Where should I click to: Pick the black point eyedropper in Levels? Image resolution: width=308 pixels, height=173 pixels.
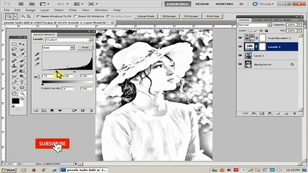click(x=37, y=54)
